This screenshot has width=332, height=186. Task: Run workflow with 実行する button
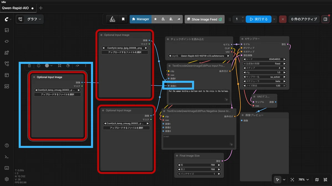coord(258,19)
